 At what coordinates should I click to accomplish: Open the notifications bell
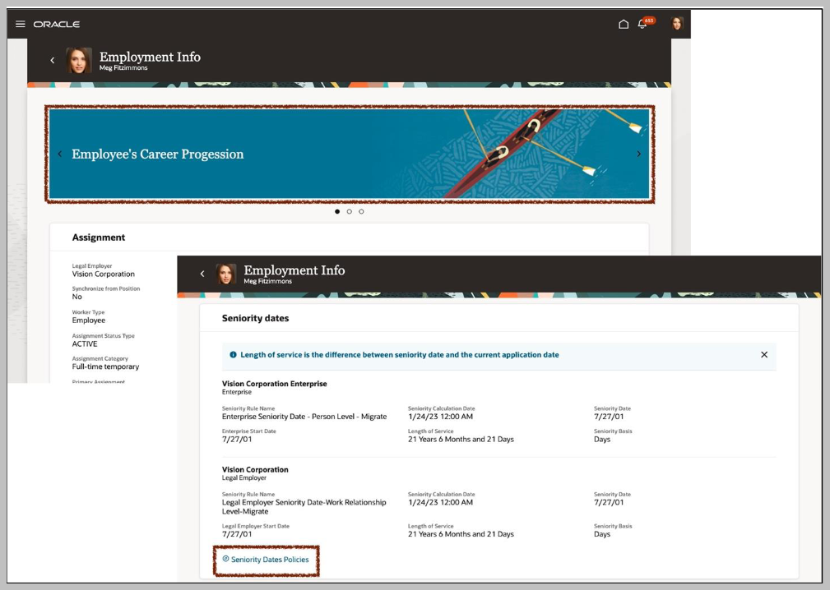click(x=642, y=24)
